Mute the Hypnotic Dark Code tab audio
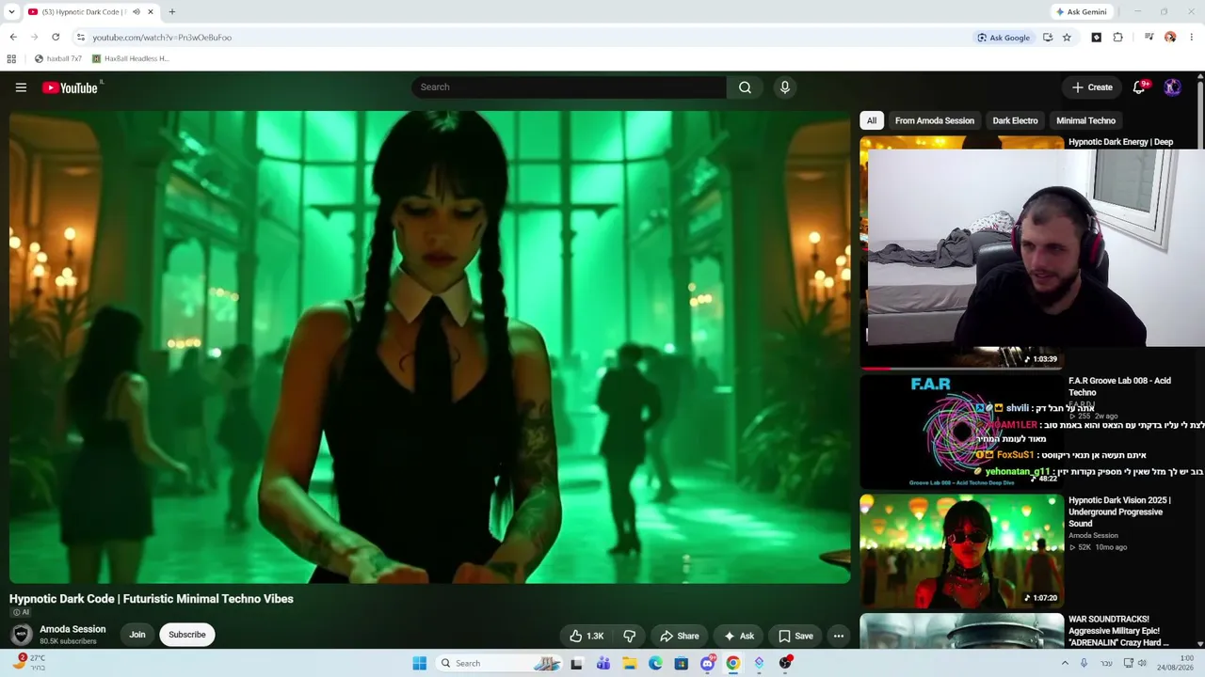Viewport: 1205px width, 677px height. tap(136, 12)
